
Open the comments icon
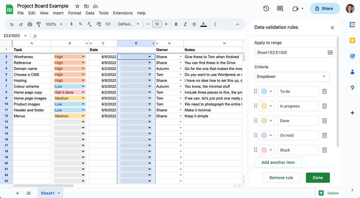click(280, 9)
